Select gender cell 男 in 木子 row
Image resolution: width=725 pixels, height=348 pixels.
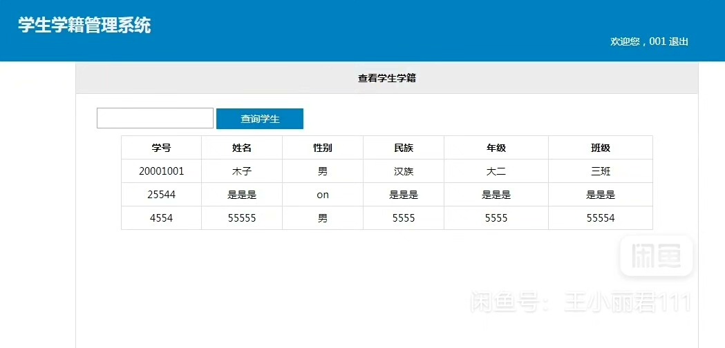pos(323,171)
